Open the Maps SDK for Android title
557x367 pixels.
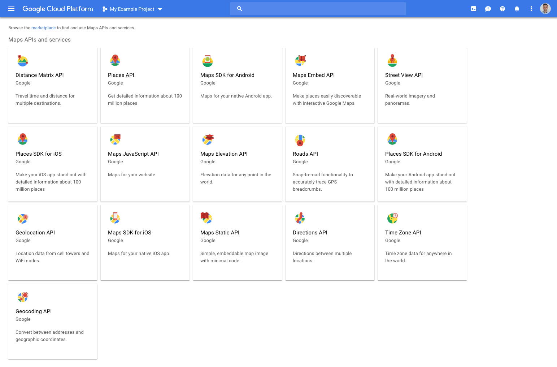[x=227, y=75]
